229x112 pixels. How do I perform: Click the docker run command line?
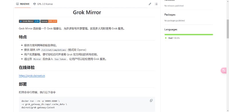(40, 101)
